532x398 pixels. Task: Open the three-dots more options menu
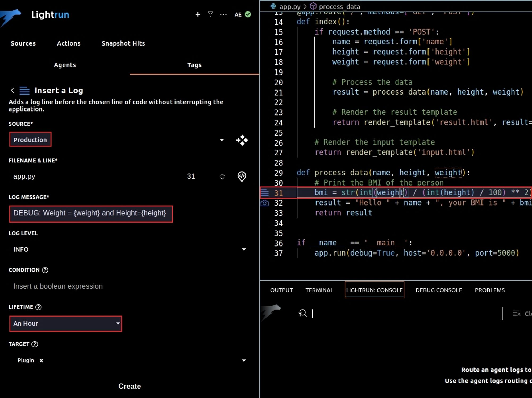(x=223, y=14)
